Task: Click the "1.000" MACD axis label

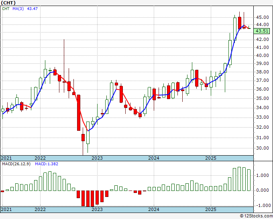Action: [x=263, y=175]
